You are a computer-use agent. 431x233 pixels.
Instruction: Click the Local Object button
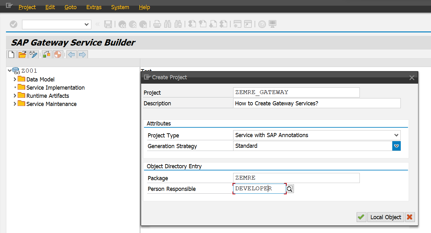386,217
